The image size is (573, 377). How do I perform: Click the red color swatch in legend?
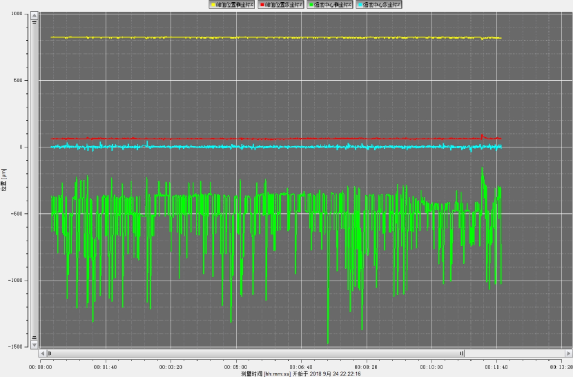coord(262,5)
